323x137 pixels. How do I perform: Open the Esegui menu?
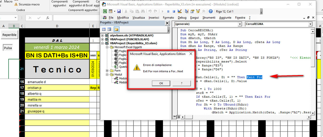click(x=195, y=18)
